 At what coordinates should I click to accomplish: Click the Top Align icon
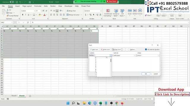51,11
